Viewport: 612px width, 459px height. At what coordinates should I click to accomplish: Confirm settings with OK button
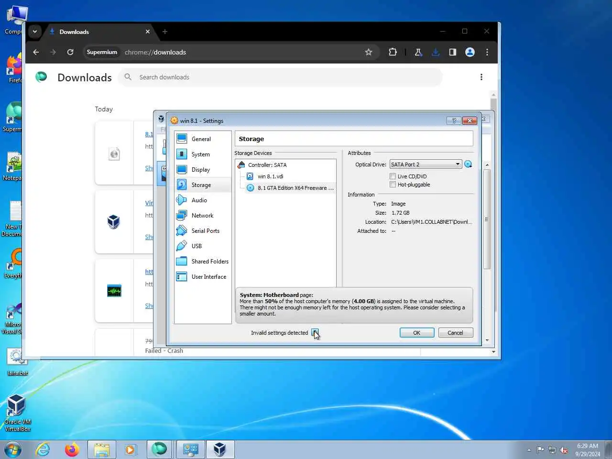click(417, 333)
